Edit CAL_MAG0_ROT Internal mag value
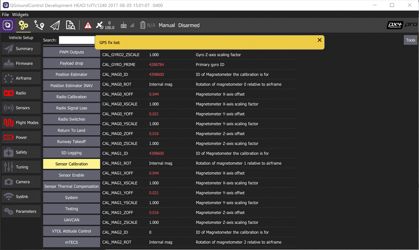This screenshot has height=250, width=419. pos(161,84)
